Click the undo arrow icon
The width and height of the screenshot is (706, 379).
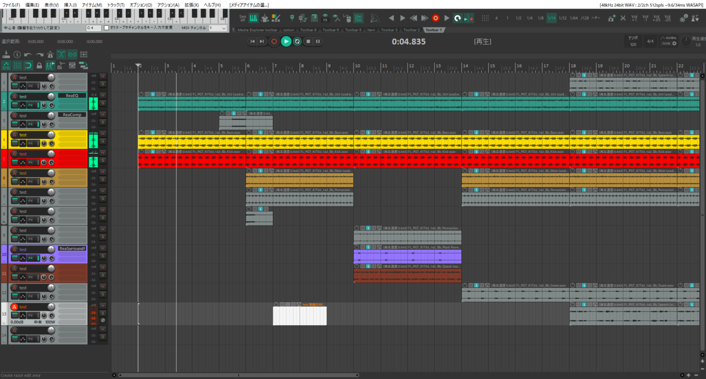(x=28, y=55)
